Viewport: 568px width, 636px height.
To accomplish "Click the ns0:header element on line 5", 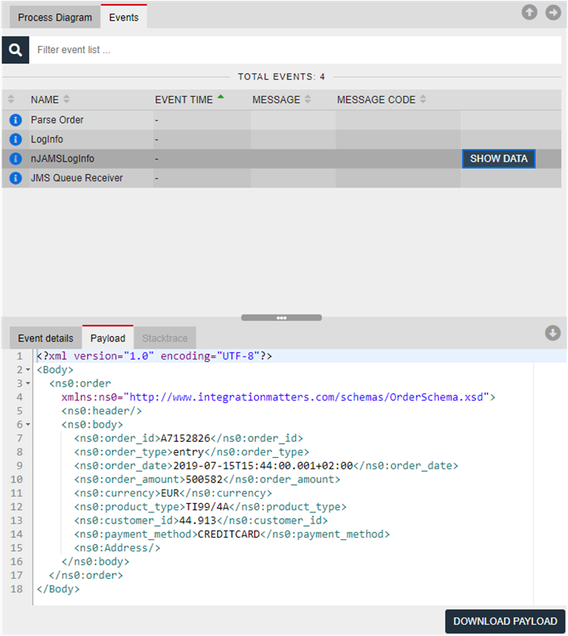I will point(101,411).
